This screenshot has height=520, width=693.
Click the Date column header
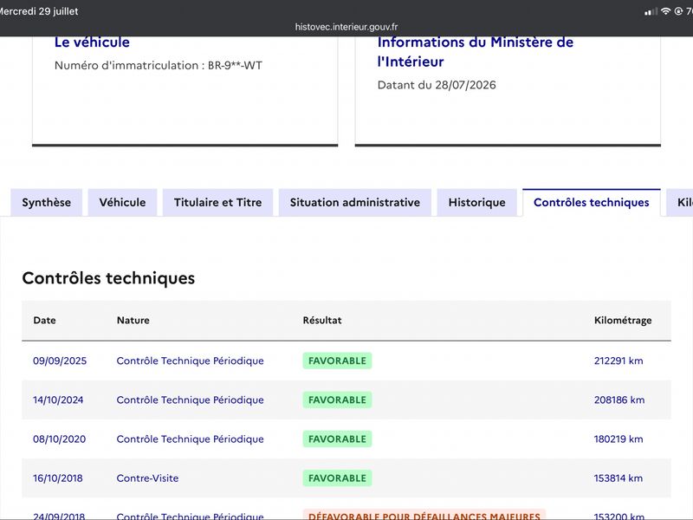click(x=45, y=320)
